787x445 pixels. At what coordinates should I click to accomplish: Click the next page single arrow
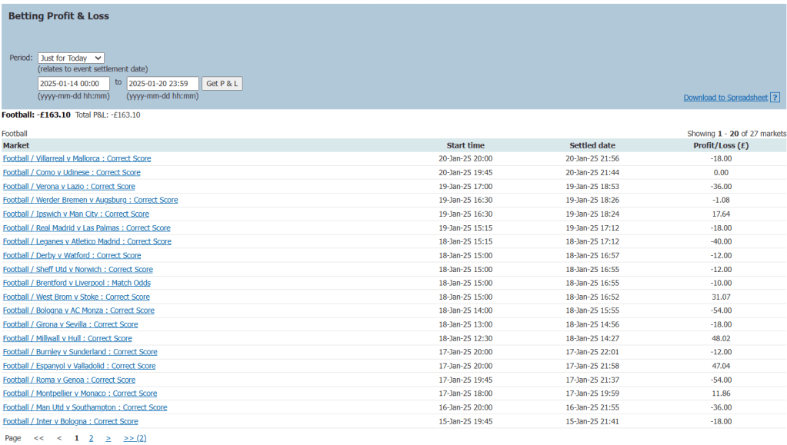coord(108,438)
